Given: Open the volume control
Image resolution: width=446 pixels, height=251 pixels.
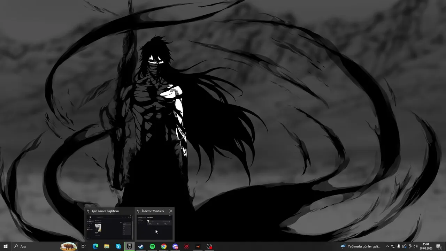Looking at the screenshot, I should (x=415, y=246).
